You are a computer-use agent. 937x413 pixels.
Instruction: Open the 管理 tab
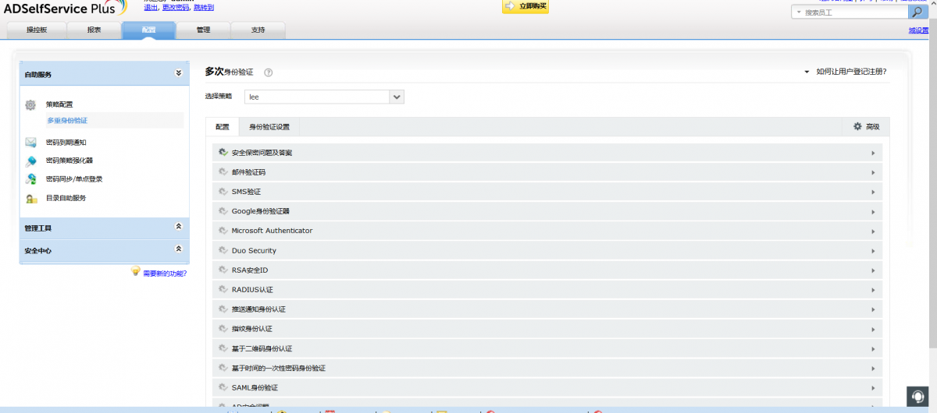(x=203, y=30)
